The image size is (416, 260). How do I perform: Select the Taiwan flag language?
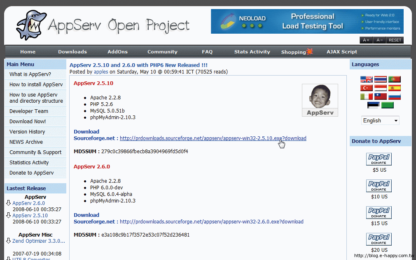point(380,97)
